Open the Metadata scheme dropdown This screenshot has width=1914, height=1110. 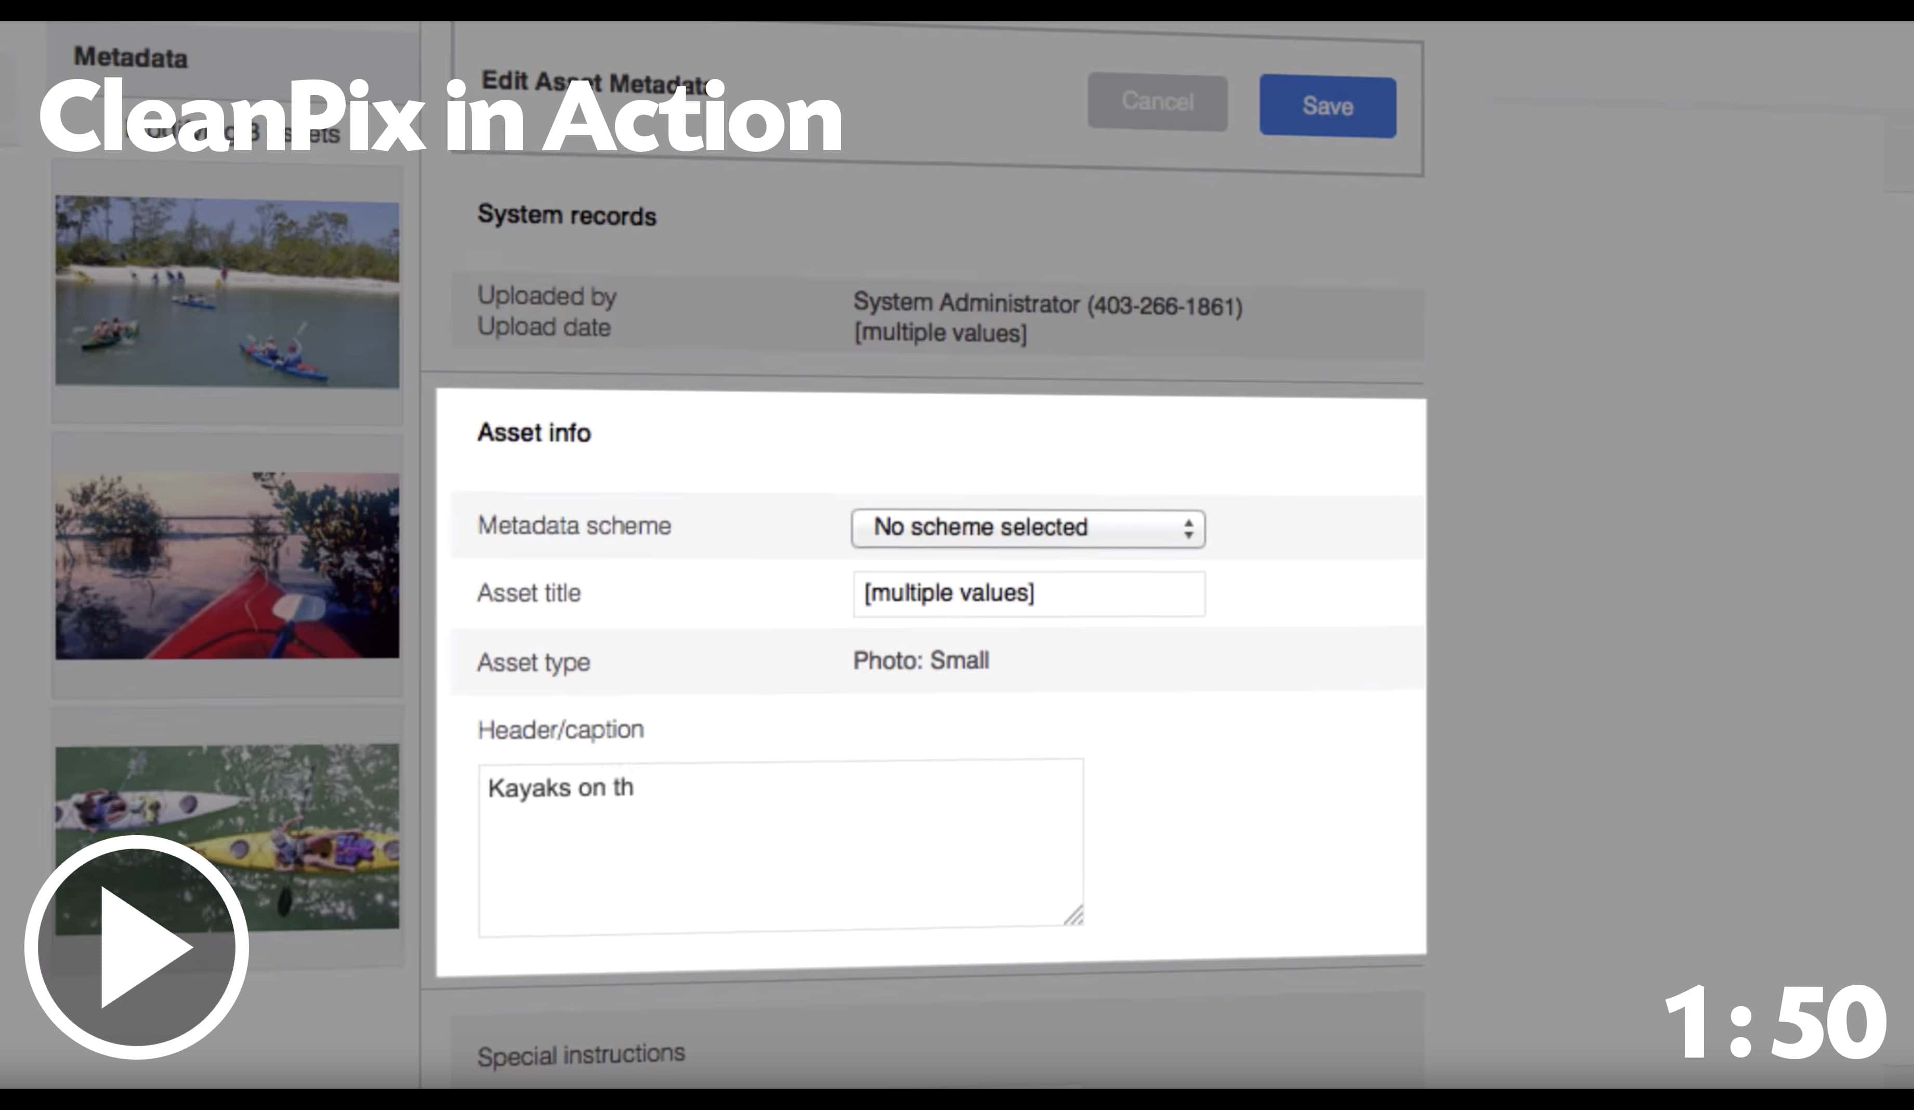point(1028,527)
